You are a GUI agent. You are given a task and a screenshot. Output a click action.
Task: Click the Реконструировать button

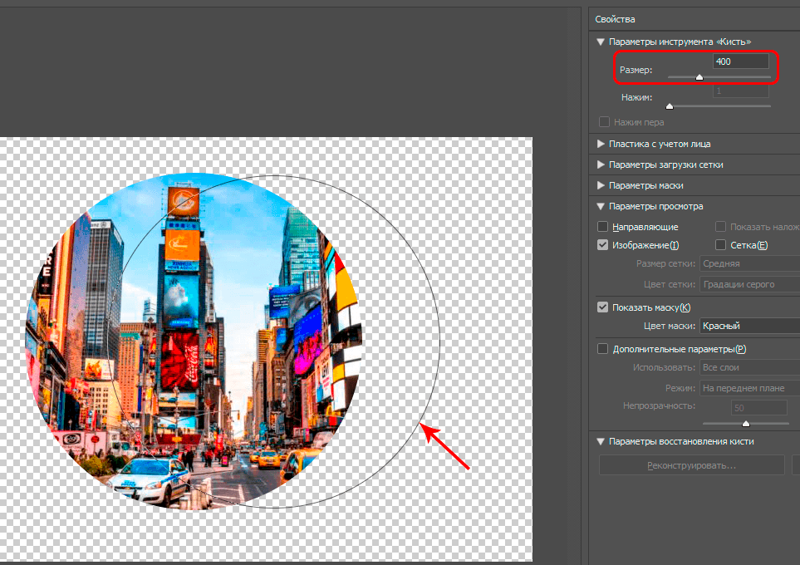click(x=691, y=465)
